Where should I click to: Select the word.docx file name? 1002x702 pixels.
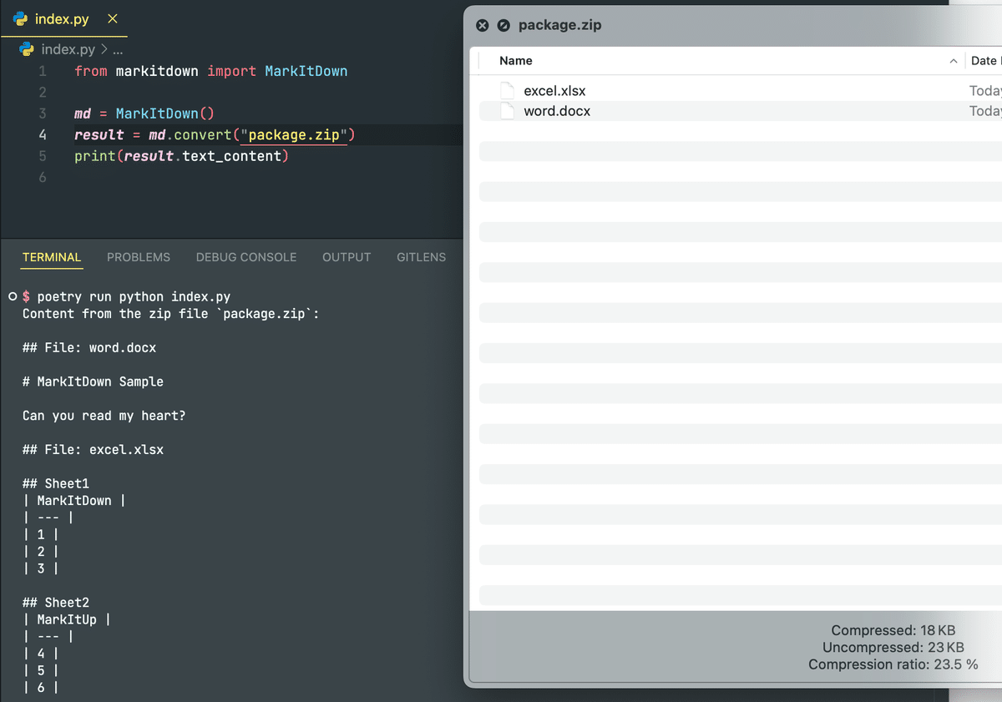[557, 111]
